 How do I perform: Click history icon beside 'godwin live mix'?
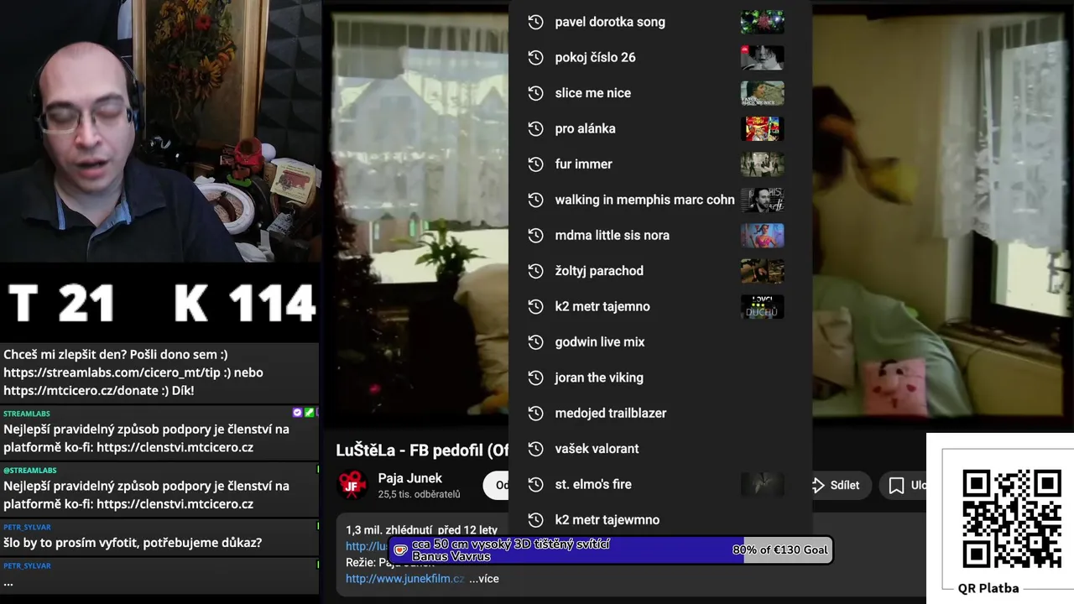(535, 341)
